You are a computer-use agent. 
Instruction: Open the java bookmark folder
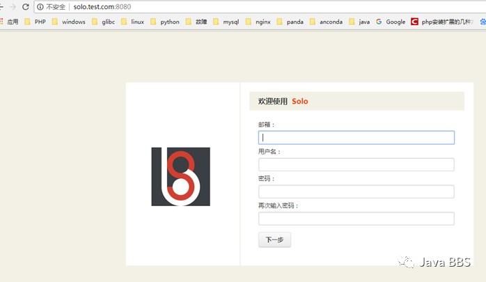pyautogui.click(x=359, y=22)
